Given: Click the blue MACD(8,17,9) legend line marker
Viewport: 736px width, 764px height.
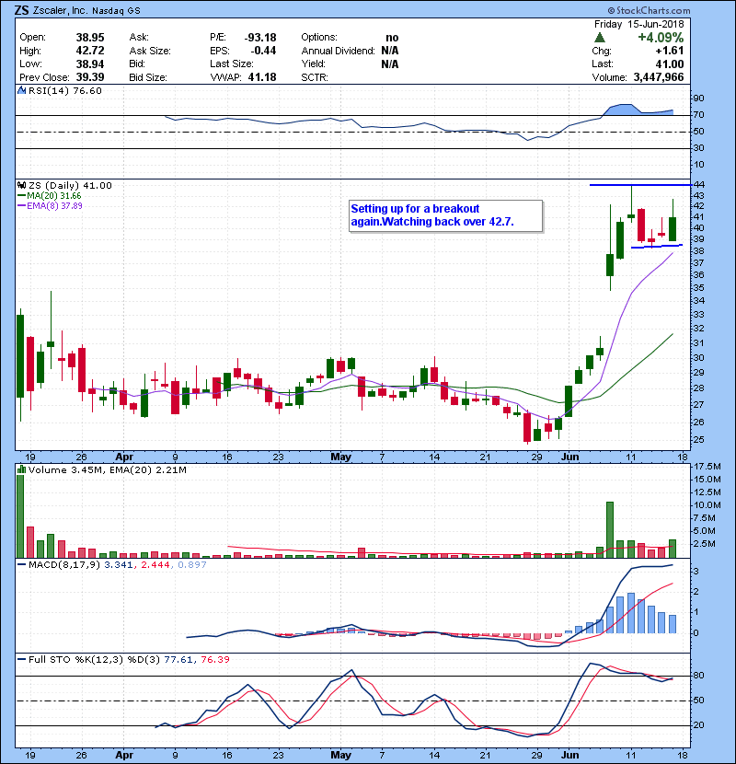Looking at the screenshot, I should pos(21,565).
